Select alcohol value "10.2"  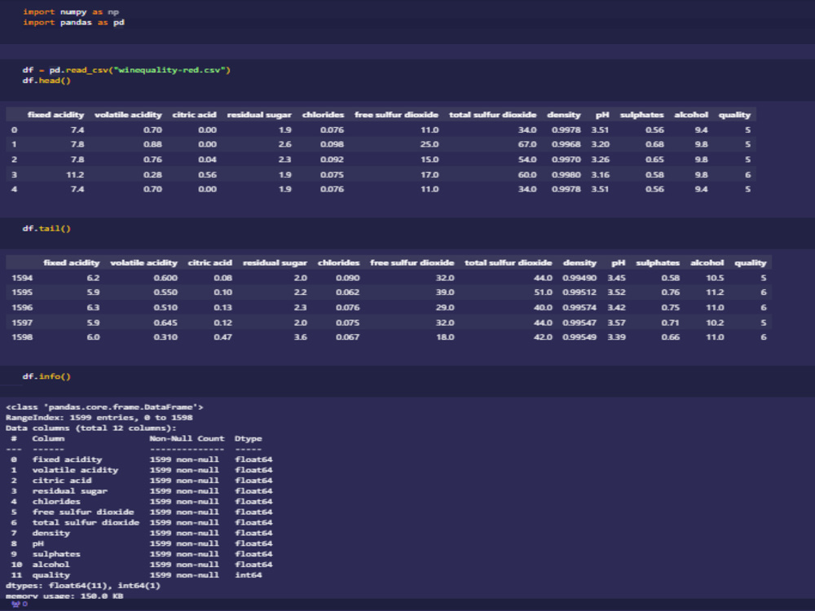(715, 323)
